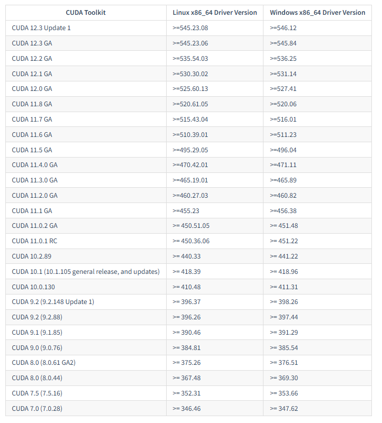Click the Linux x86_64 Driver Version header
This screenshot has width=382, height=423.
215,13
